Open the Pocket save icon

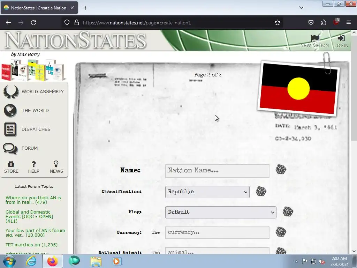(311, 23)
